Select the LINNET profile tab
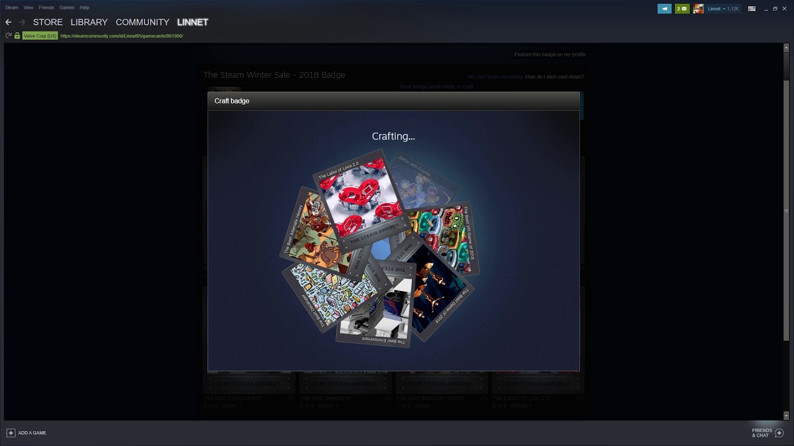794x446 pixels. click(192, 22)
